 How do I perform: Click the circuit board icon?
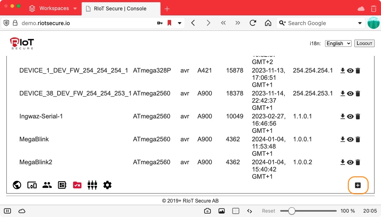point(62,185)
